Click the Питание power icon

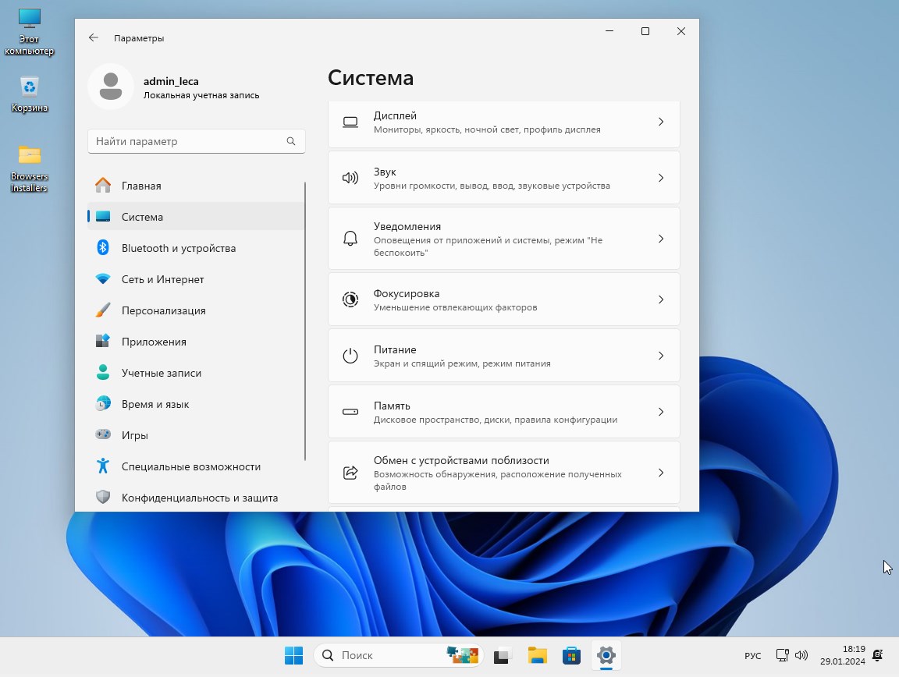pos(350,355)
